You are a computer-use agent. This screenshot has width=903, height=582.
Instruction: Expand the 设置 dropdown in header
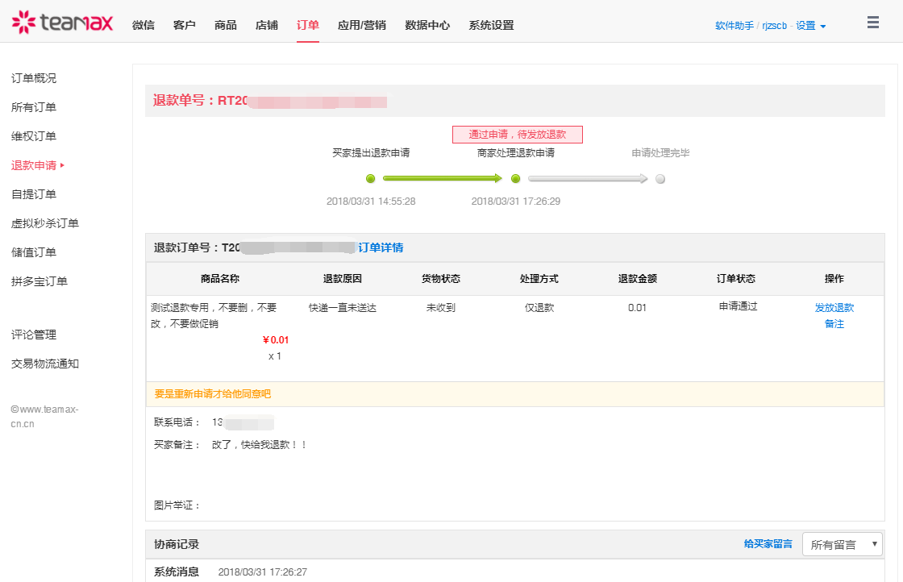810,26
